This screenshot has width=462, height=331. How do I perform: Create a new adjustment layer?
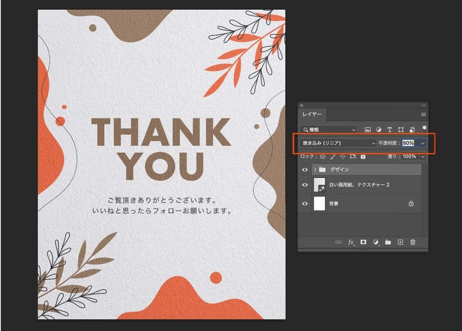coord(376,242)
